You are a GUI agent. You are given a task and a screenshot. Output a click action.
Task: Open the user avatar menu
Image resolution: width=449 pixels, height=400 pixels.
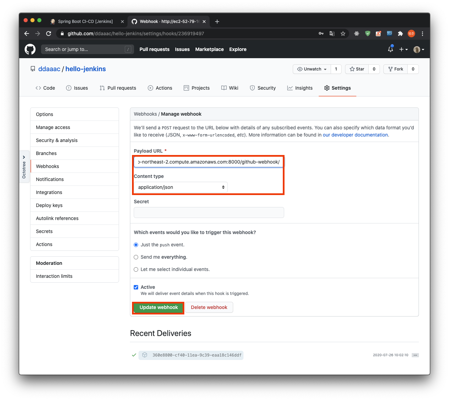pyautogui.click(x=419, y=49)
